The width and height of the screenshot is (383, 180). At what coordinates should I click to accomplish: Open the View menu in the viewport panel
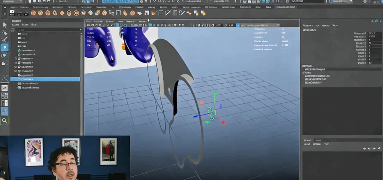click(89, 22)
